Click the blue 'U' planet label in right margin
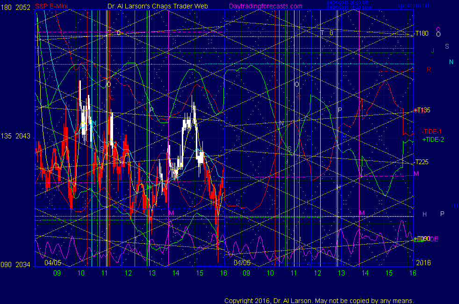459x304 pixels. (456, 206)
